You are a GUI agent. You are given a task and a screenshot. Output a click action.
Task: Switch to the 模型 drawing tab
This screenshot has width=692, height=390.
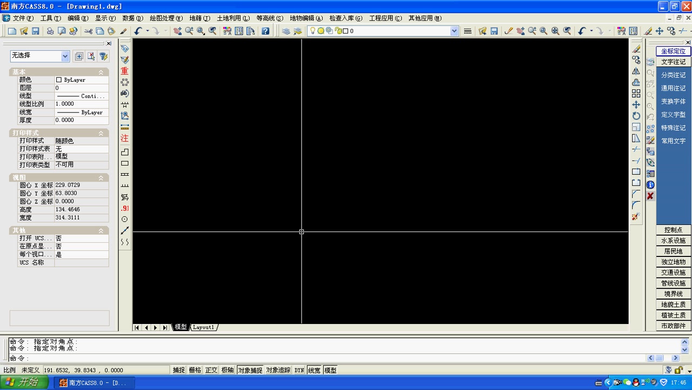tap(181, 327)
